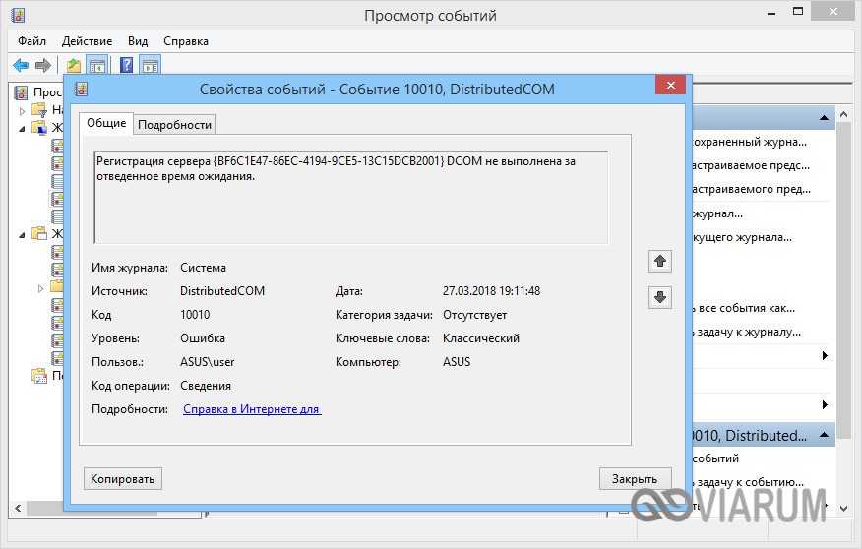The image size is (862, 549).
Task: Collapse the Event 10010 actions section header
Action: pos(826,435)
